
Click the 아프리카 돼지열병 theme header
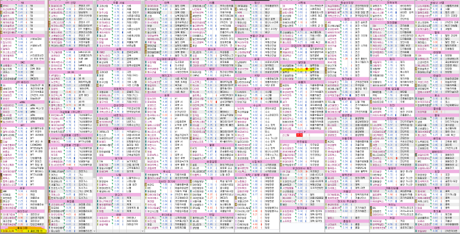(x=302, y=45)
